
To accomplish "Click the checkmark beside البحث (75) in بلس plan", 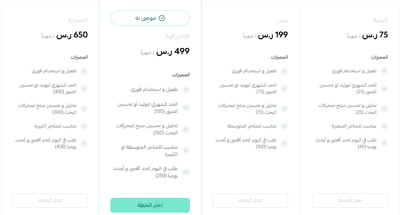I will tap(284, 109).
